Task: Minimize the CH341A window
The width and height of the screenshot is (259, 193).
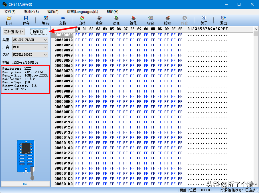Action: pos(226,4)
